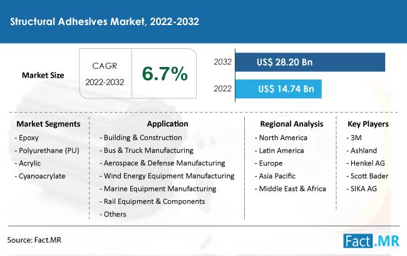Click the 'Epoxy' segment
This screenshot has width=407, height=256.
point(29,138)
